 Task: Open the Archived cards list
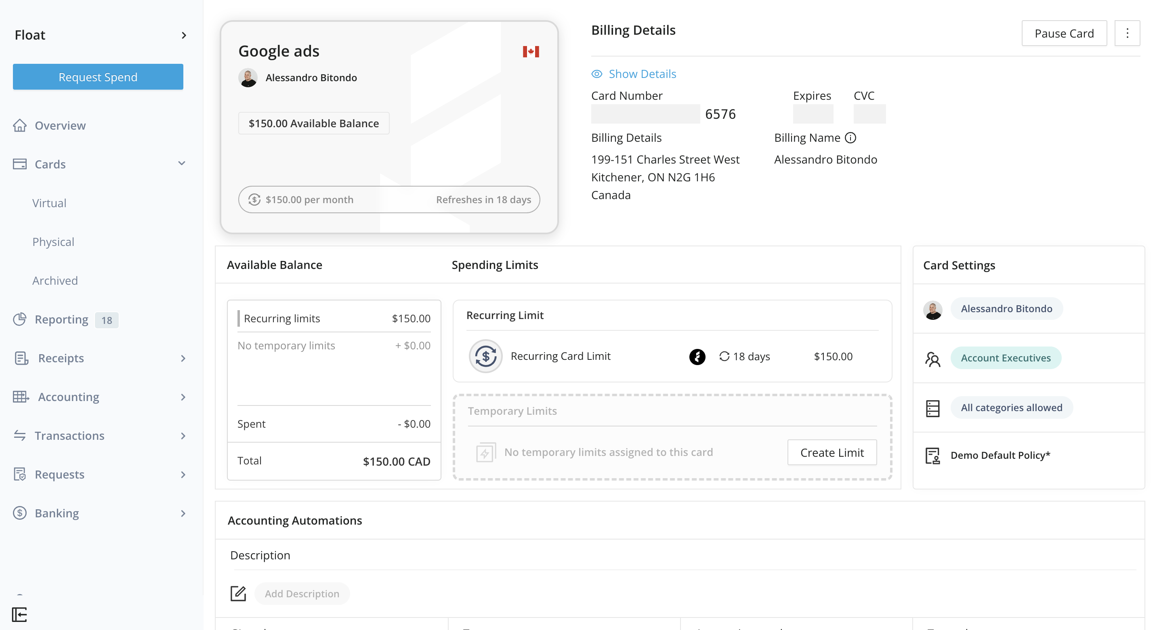[x=55, y=280]
